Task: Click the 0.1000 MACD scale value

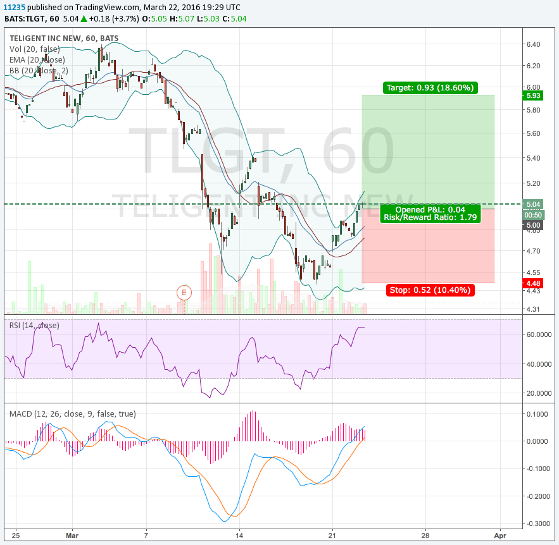Action: (537, 414)
